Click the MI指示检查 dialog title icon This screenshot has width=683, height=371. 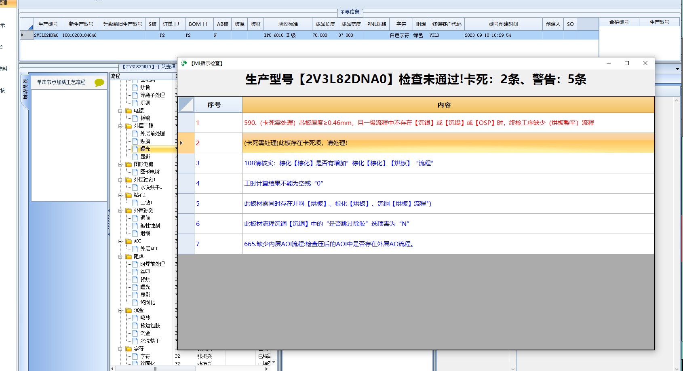click(184, 63)
